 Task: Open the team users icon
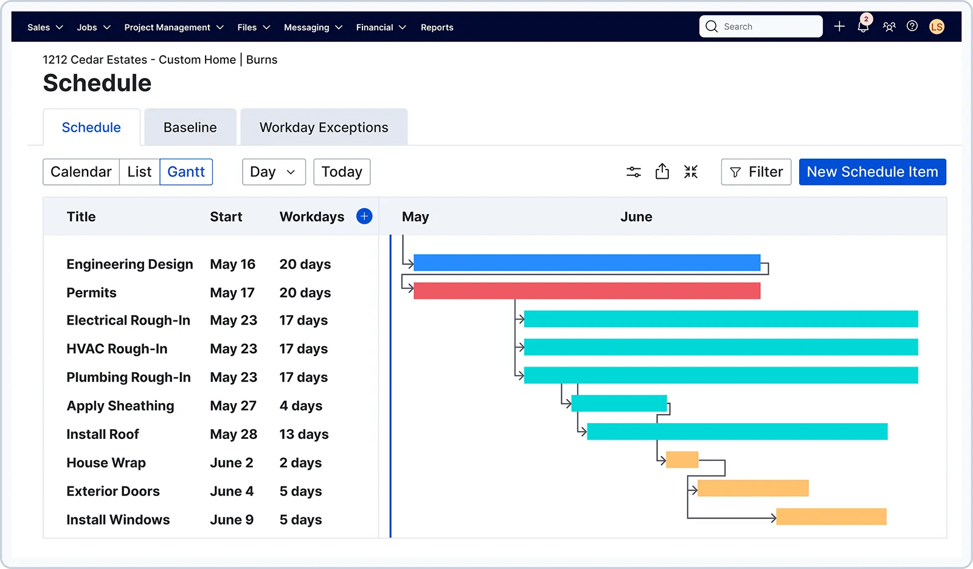[x=889, y=27]
